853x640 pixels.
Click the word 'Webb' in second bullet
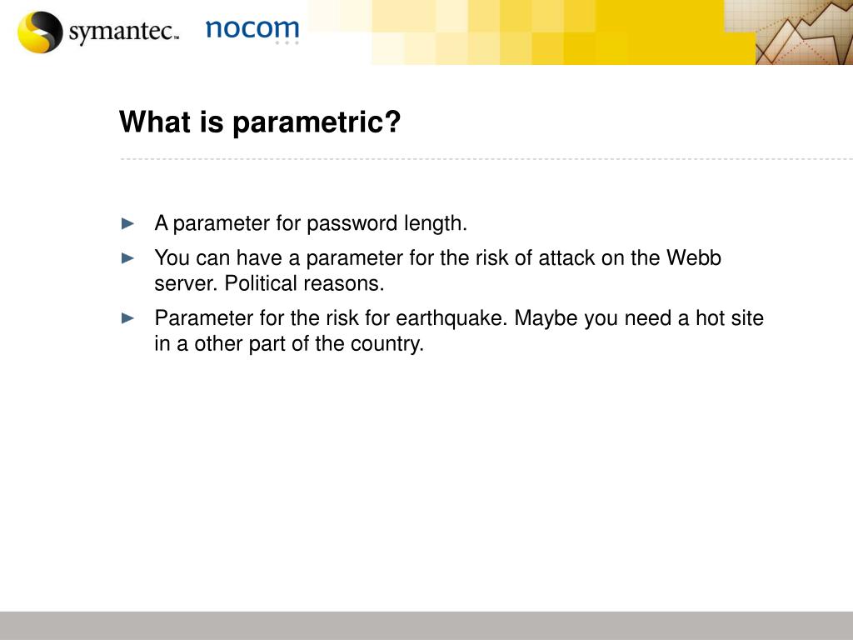click(x=694, y=258)
